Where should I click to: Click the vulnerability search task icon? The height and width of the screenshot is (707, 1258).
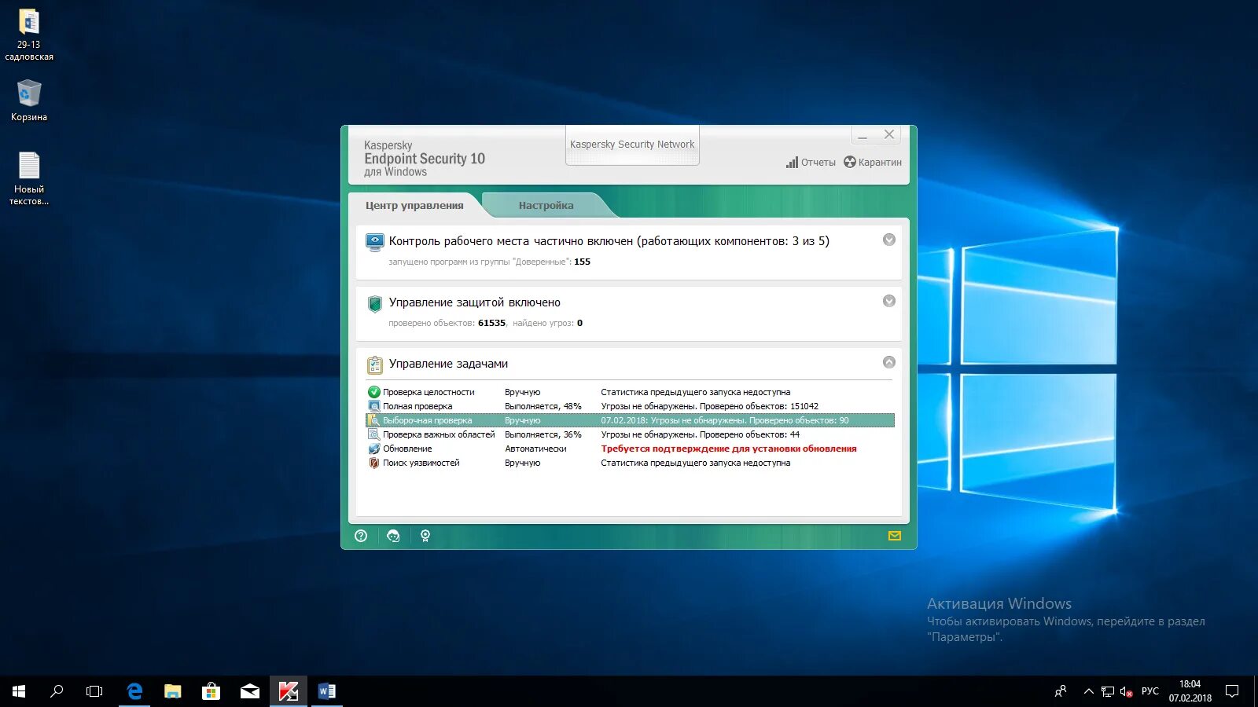click(374, 463)
